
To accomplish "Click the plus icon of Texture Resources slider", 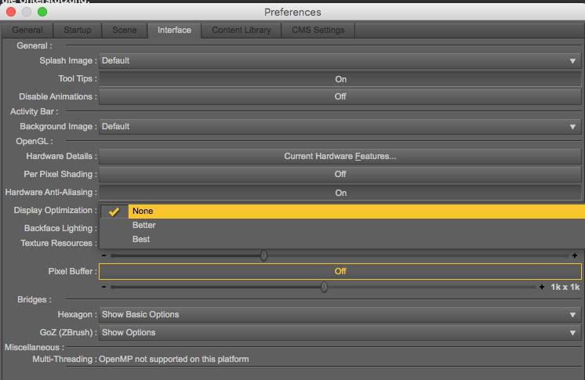I will click(575, 255).
